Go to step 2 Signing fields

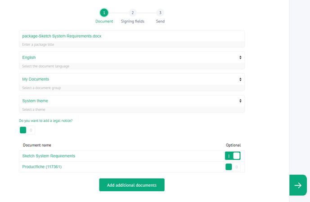132,13
